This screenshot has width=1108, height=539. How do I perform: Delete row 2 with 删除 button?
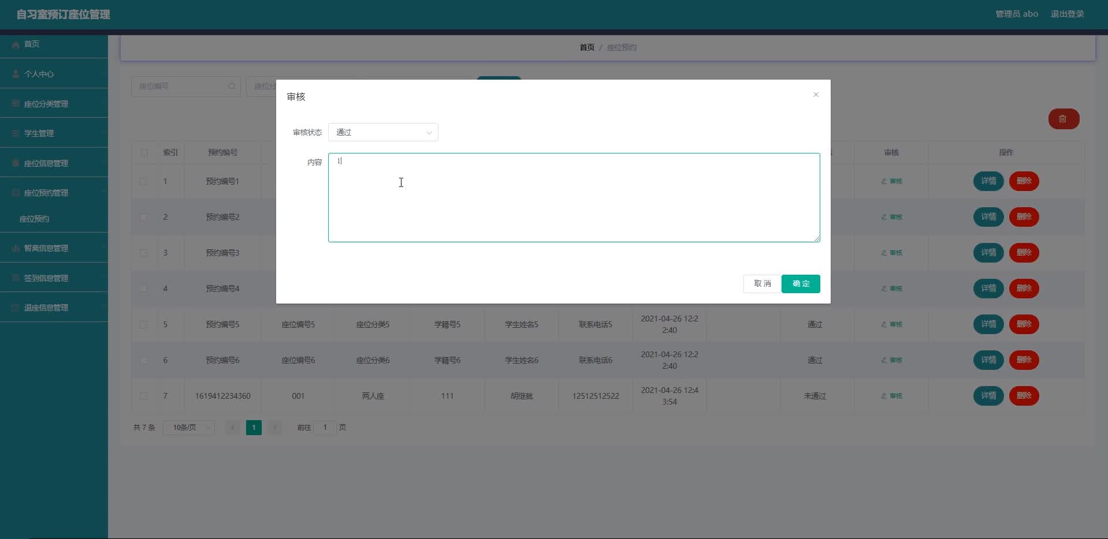(1024, 217)
